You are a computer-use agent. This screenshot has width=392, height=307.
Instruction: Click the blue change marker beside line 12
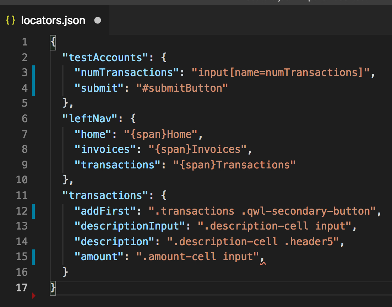coord(33,211)
